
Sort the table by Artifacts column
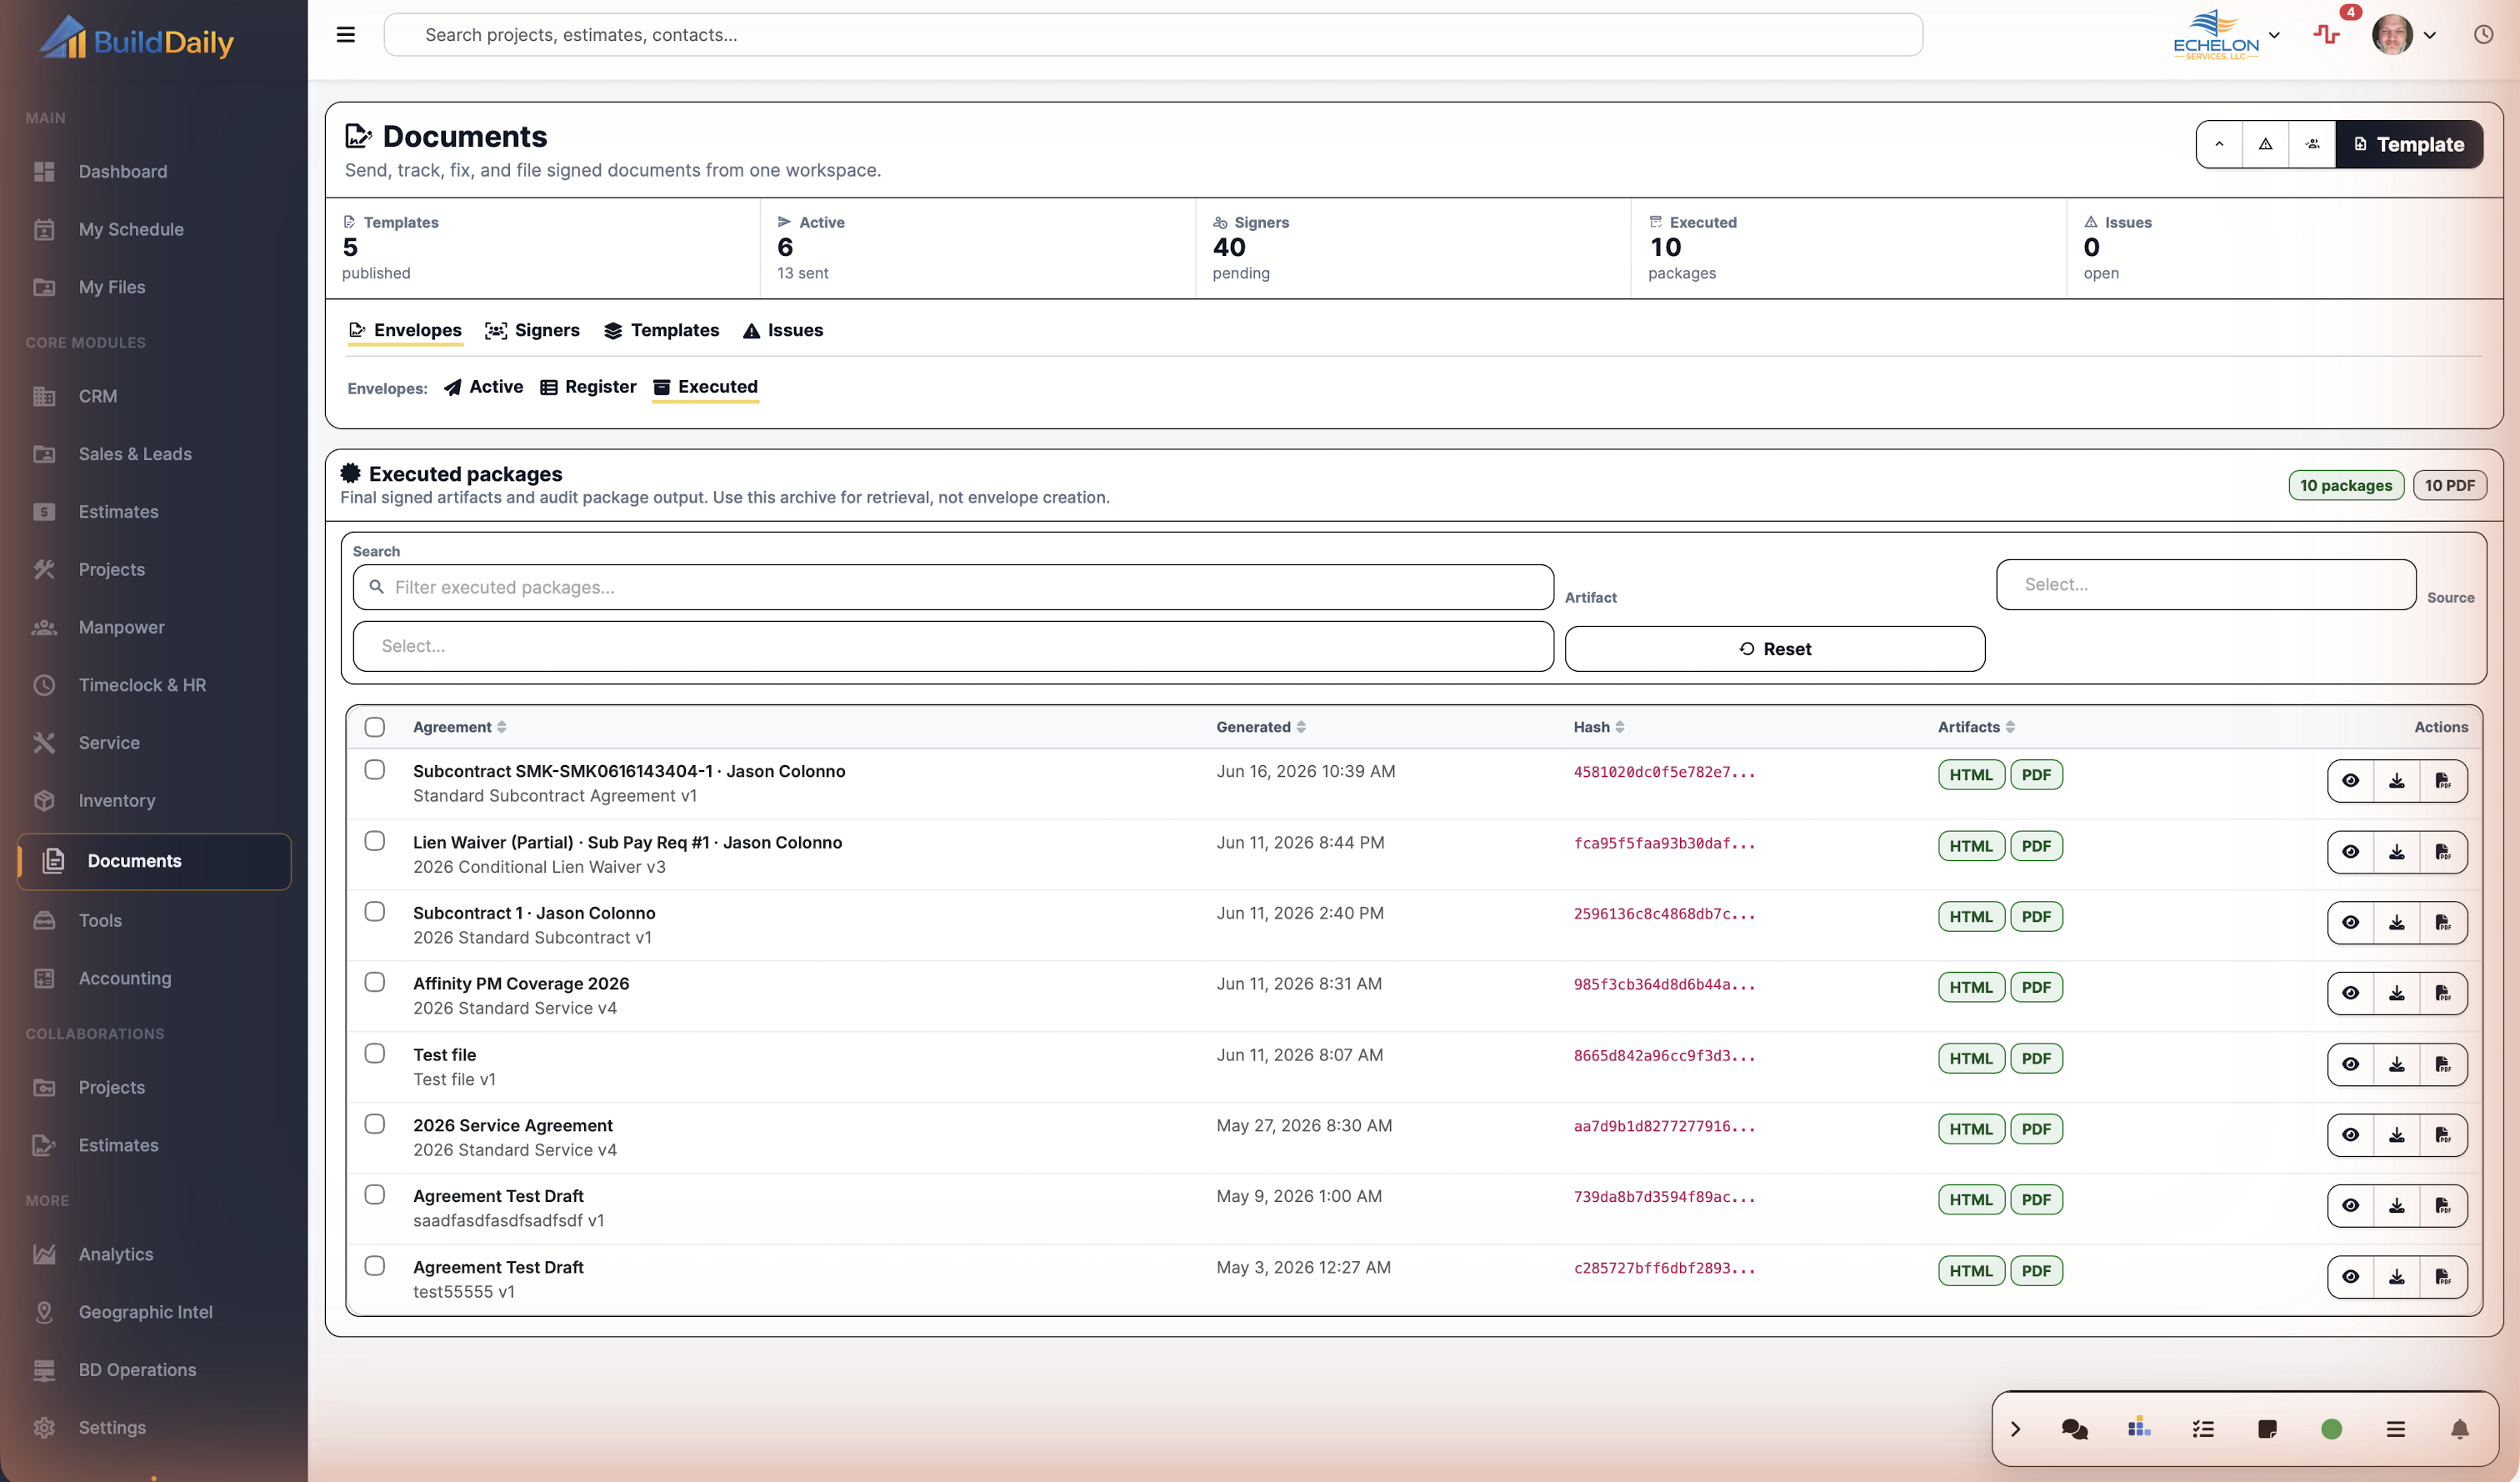pos(1976,727)
